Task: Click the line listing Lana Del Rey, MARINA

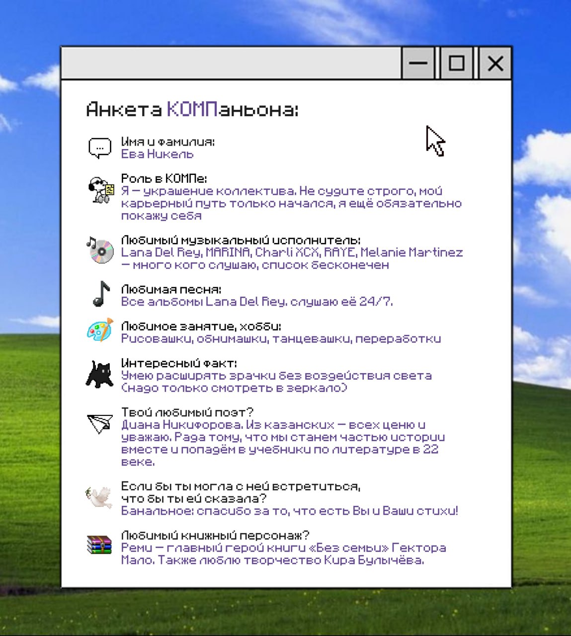Action: pos(292,252)
